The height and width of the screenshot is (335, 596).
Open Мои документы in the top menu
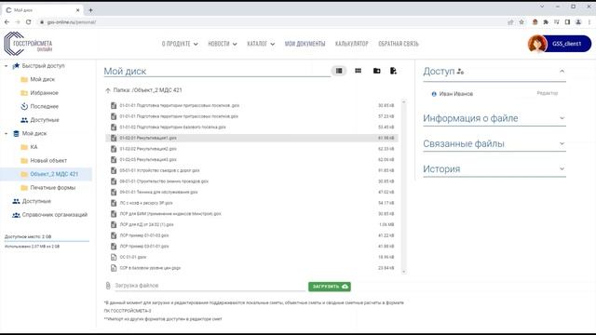coord(305,44)
